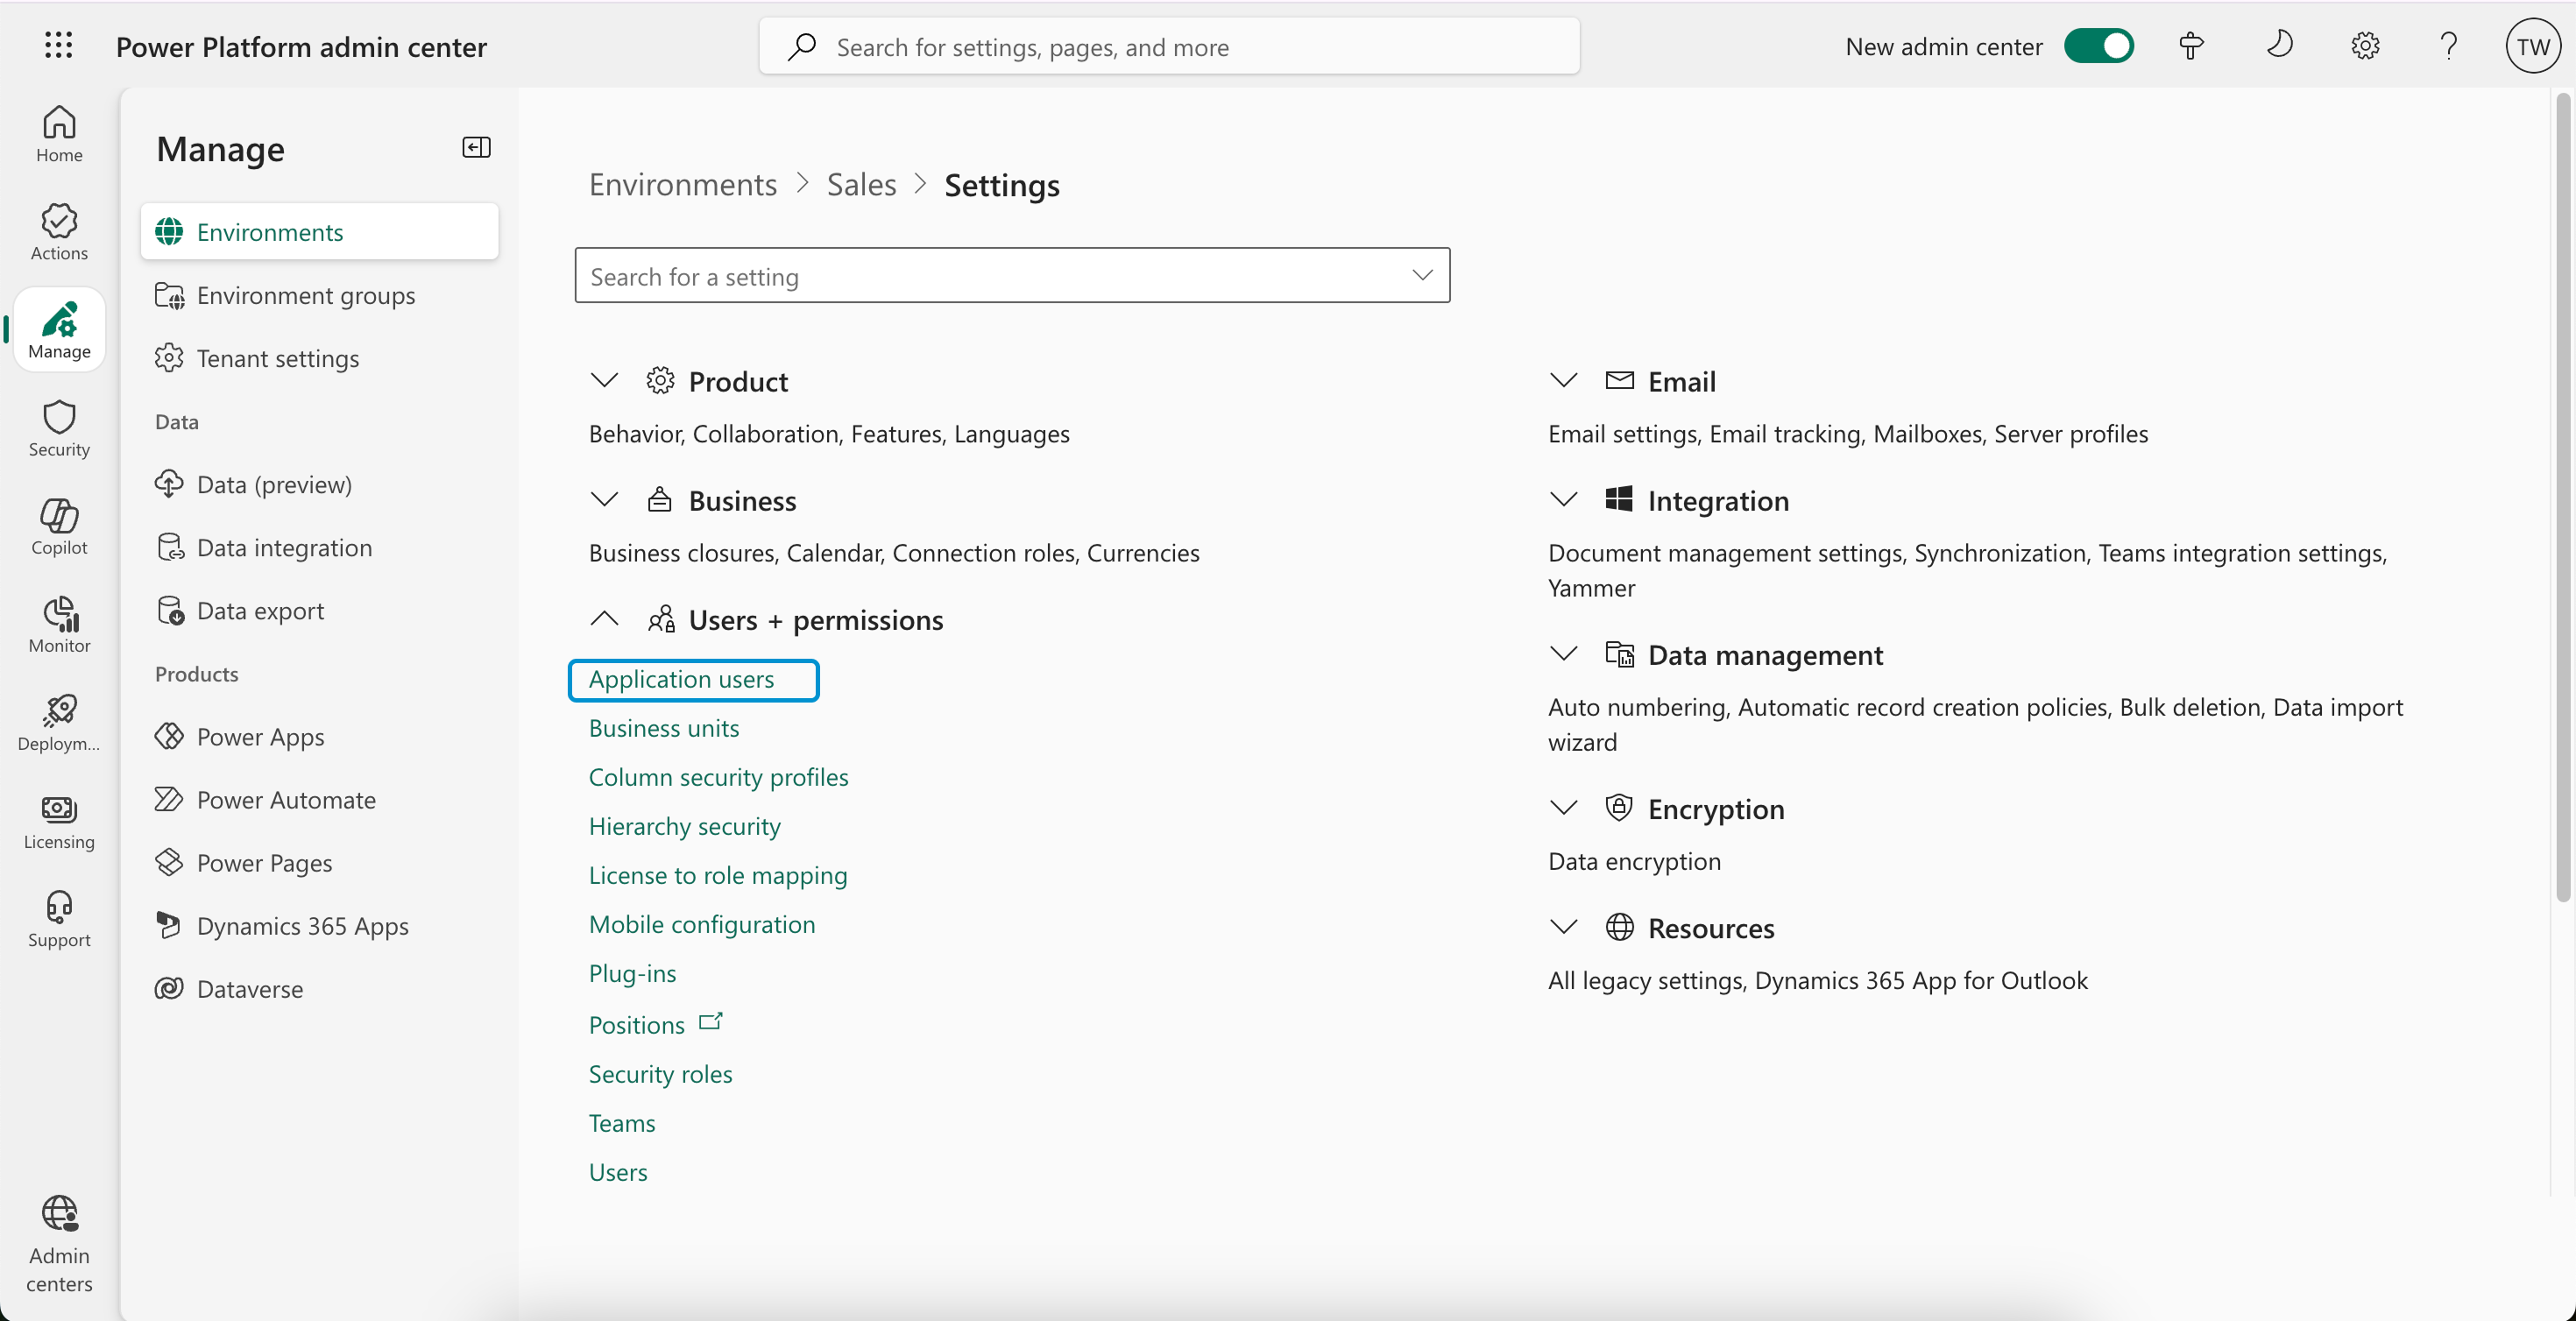
Task: Open the Security roles link
Action: (660, 1074)
